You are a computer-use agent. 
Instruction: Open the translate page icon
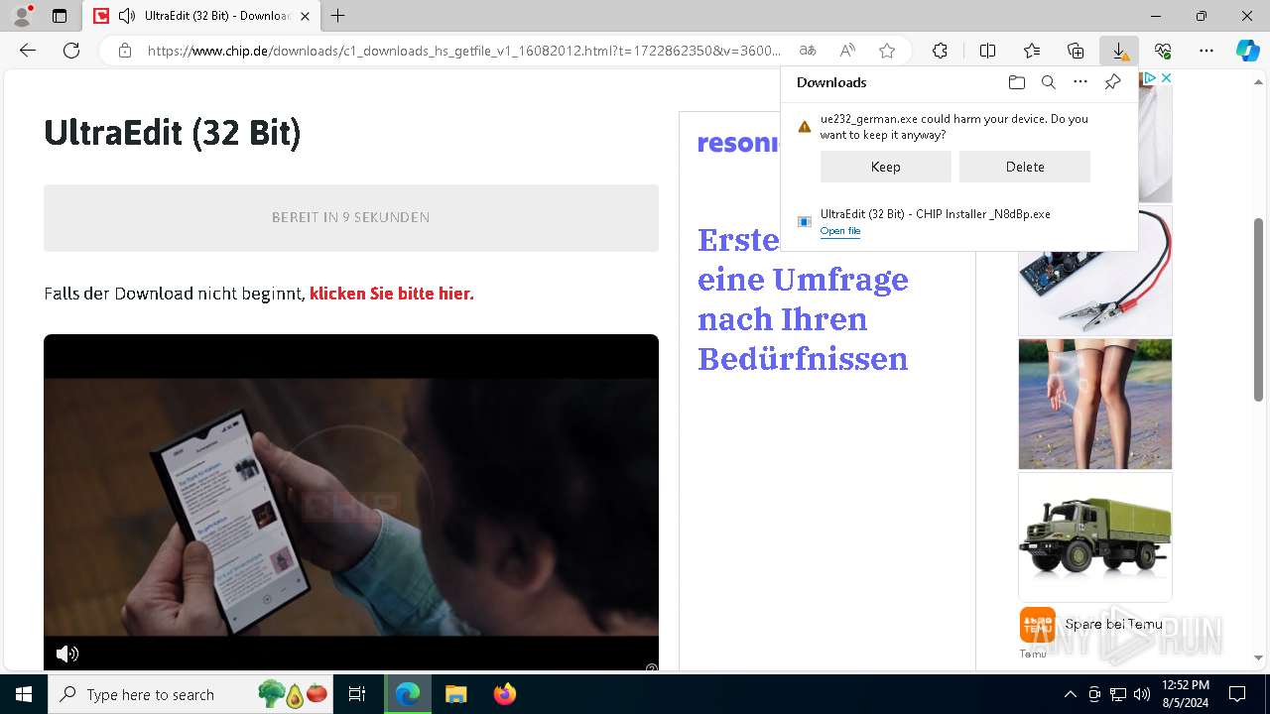pos(808,51)
